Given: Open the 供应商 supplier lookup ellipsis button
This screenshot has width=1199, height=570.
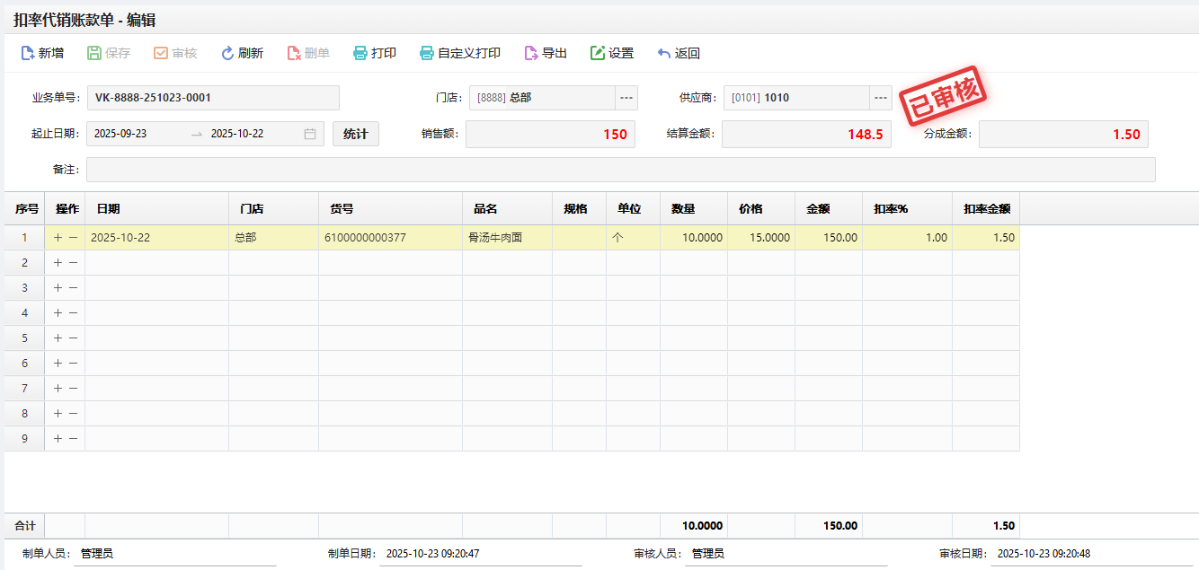Looking at the screenshot, I should (881, 98).
